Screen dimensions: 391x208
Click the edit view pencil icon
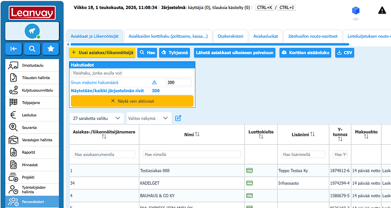pos(178,118)
